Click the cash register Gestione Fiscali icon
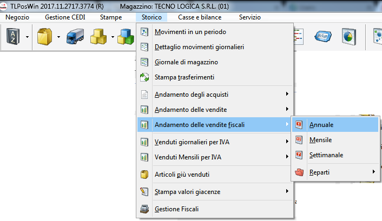This screenshot has height=221, width=382. point(144,209)
